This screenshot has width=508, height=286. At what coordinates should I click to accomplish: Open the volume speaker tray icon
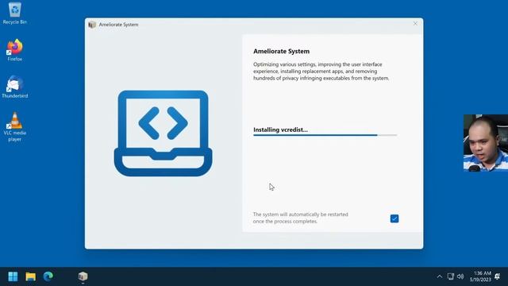pyautogui.click(x=460, y=276)
